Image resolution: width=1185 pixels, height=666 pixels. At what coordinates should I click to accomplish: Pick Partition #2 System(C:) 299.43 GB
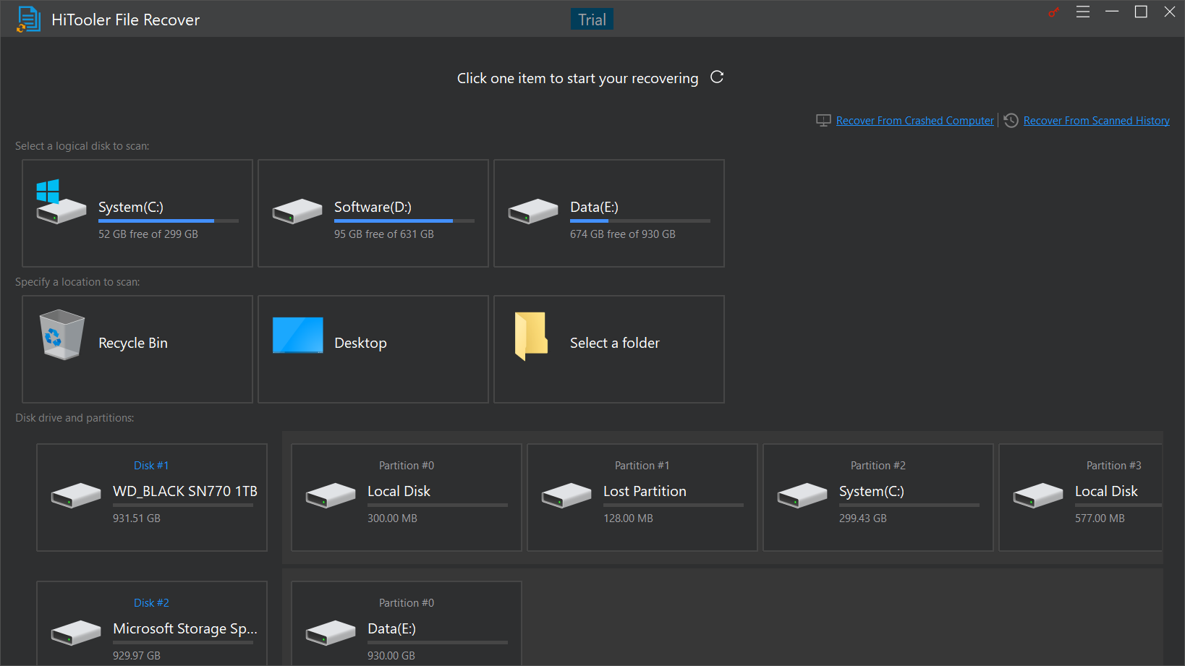click(x=878, y=498)
